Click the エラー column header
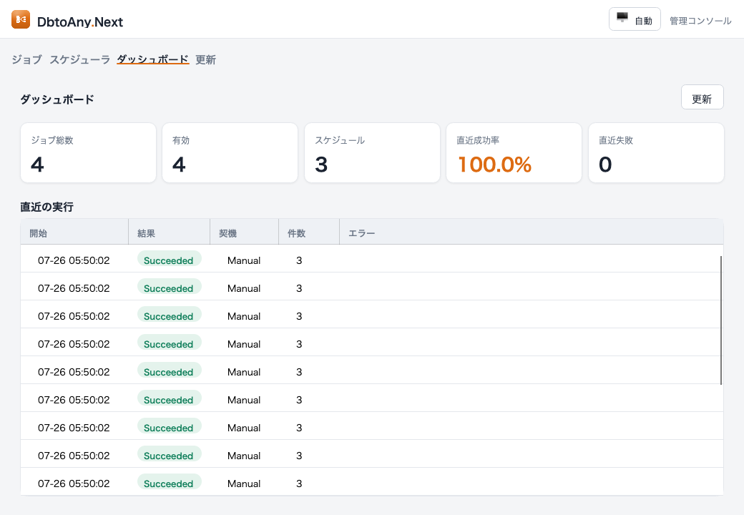 pyautogui.click(x=532, y=232)
